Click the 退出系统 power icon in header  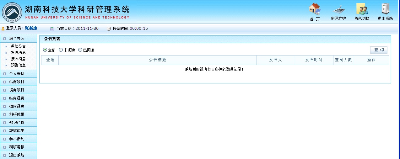(x=385, y=9)
